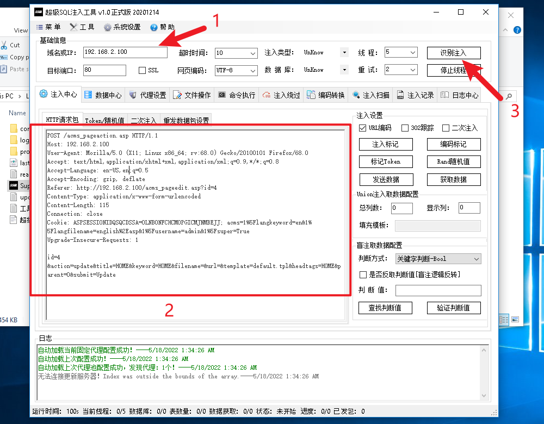
Task: Click the 数据中心 database icon
Action: pos(89,95)
